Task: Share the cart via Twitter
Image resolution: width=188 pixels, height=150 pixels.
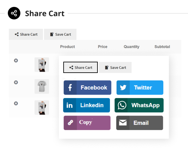Action: [140, 88]
